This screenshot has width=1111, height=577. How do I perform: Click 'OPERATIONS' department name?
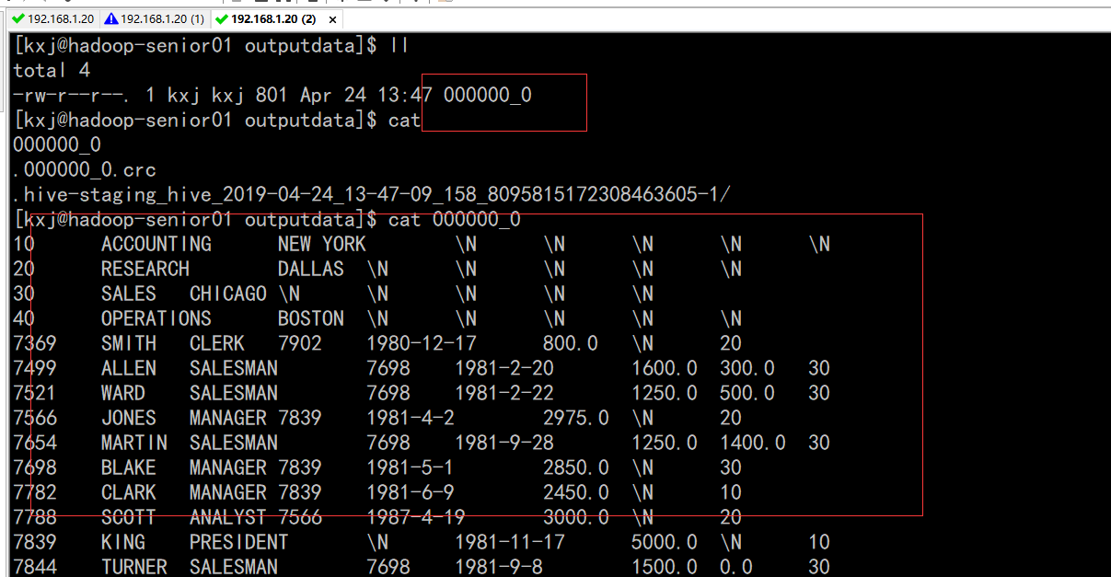pos(156,318)
